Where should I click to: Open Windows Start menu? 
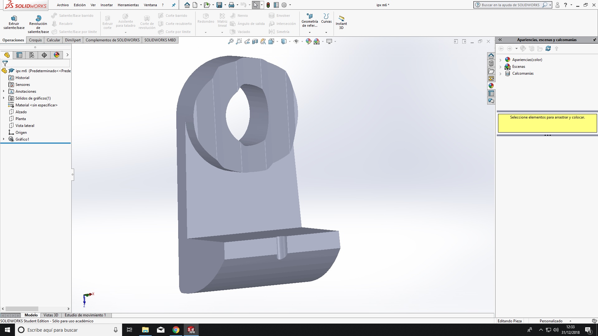point(7,330)
